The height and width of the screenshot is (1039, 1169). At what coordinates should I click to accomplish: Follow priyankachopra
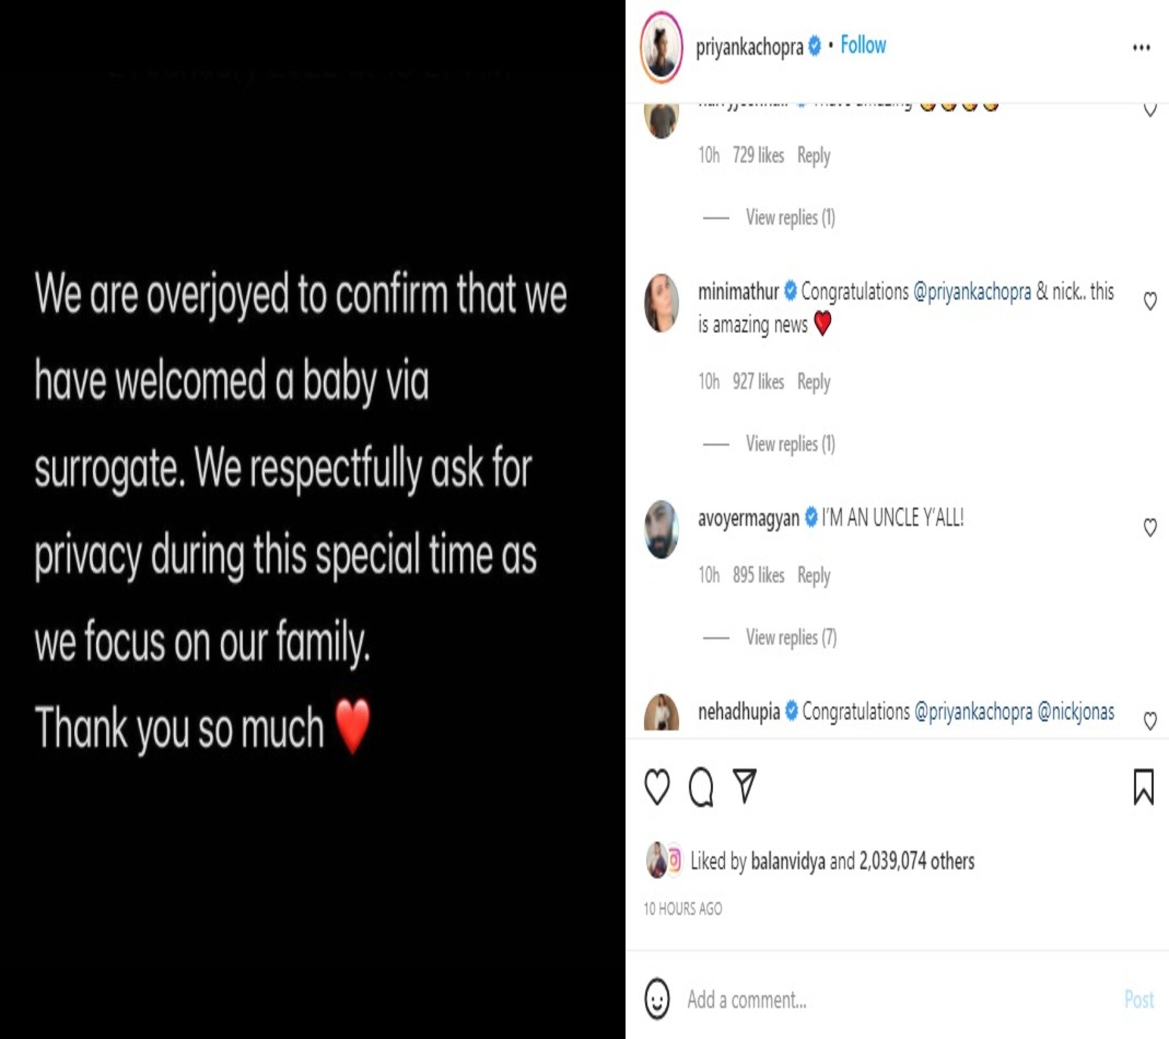[x=863, y=45]
